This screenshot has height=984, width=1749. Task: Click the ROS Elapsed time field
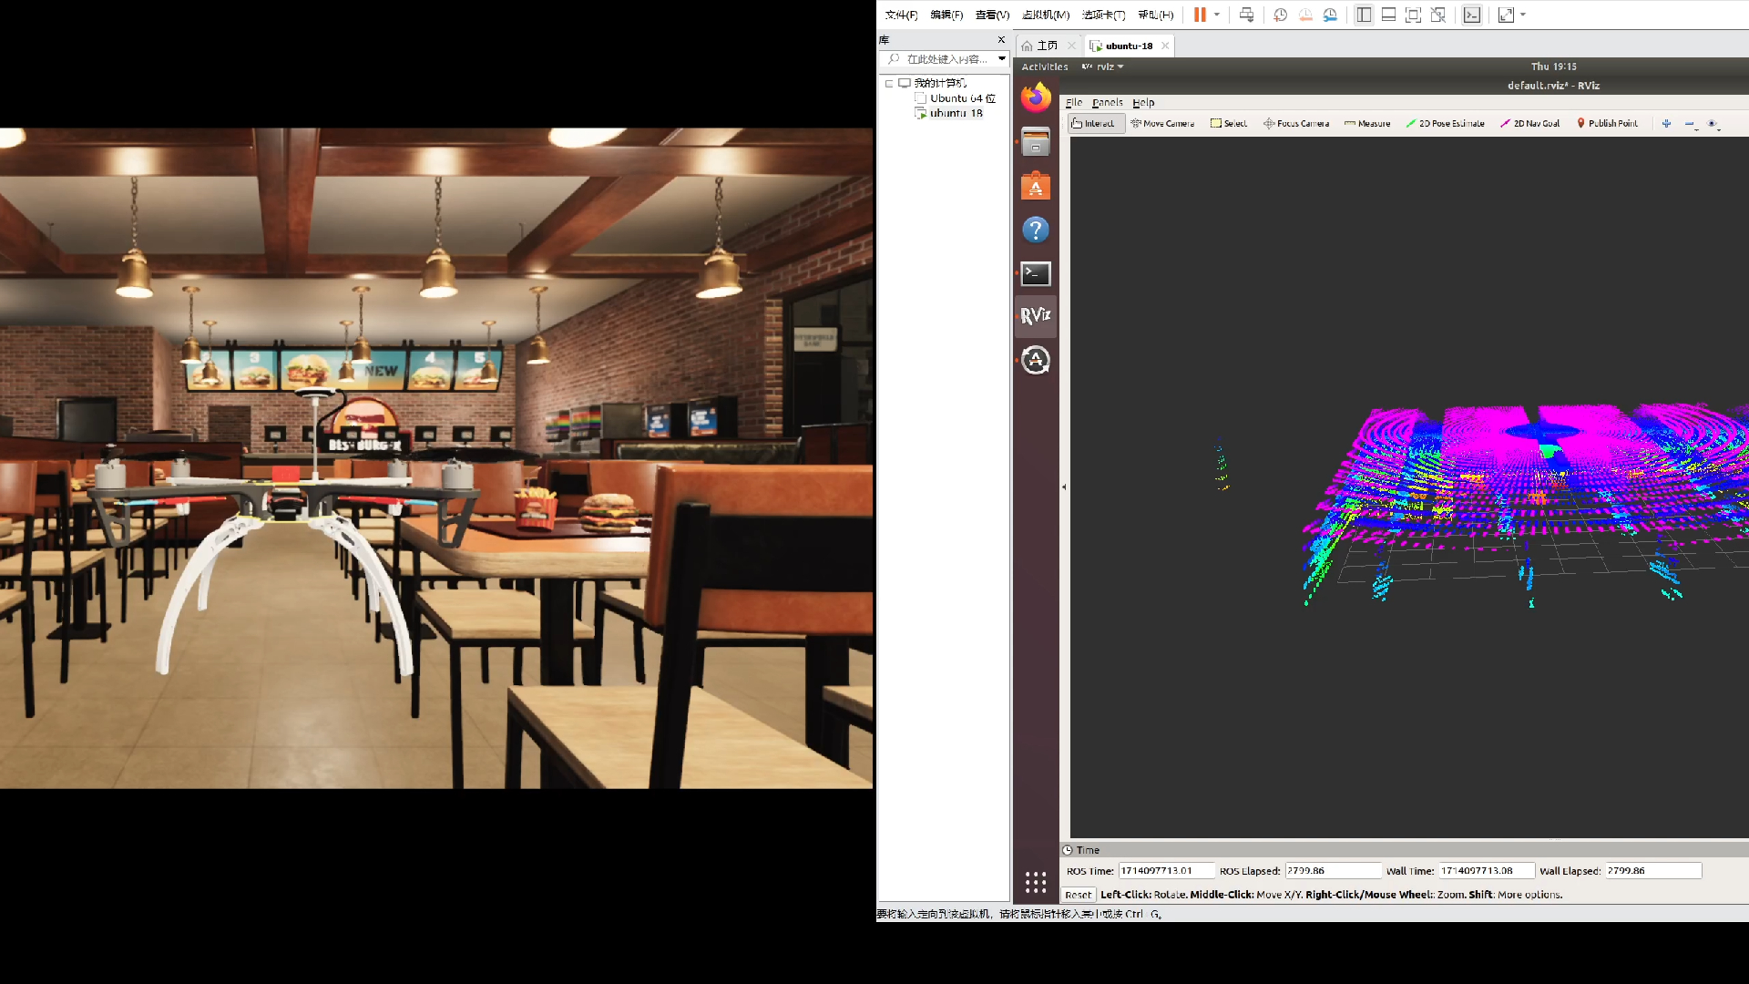(x=1332, y=871)
